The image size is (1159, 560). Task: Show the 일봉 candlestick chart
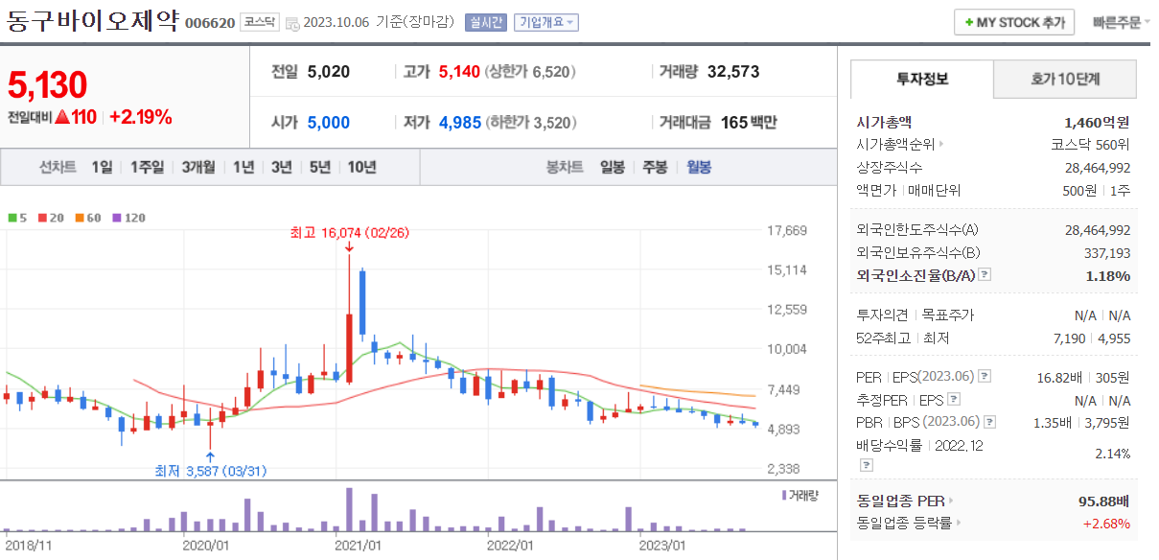613,167
